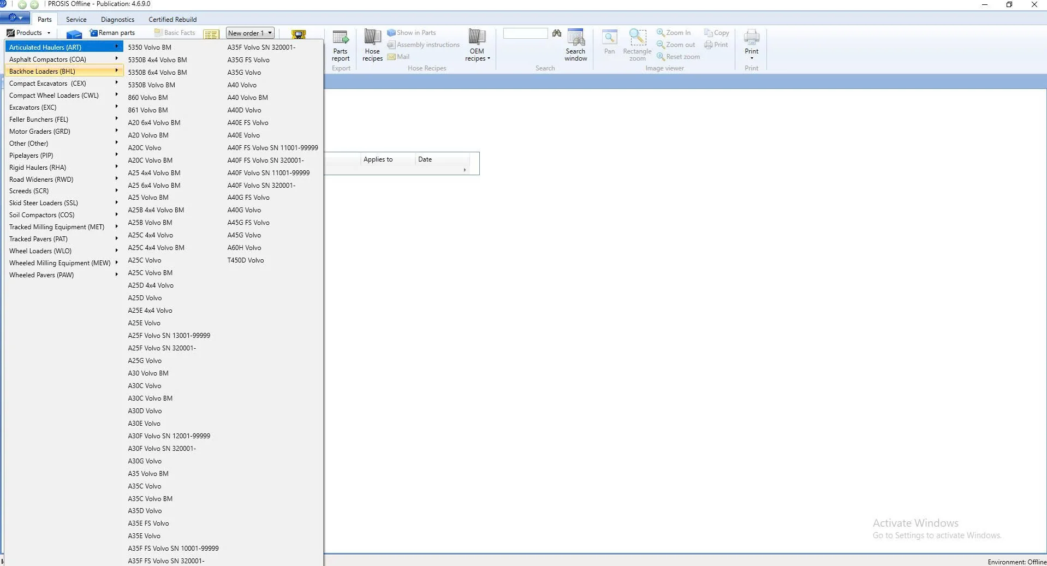Image resolution: width=1047 pixels, height=566 pixels.
Task: Select model A60H Volvo
Action: click(244, 248)
